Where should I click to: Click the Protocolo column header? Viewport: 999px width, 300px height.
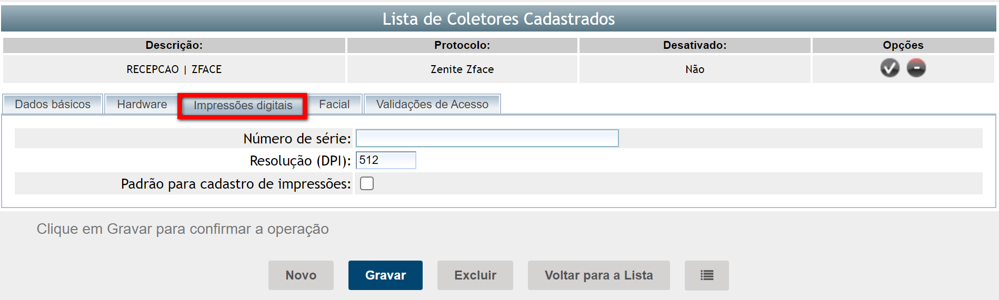pos(462,45)
